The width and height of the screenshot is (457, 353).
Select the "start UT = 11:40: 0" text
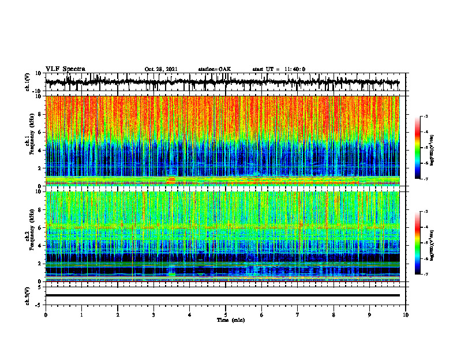(279, 69)
